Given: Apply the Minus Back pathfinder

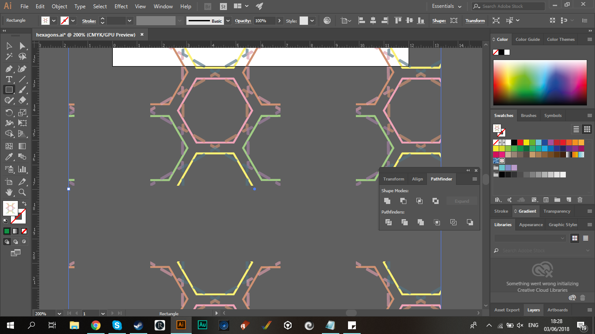Looking at the screenshot, I should click(470, 222).
